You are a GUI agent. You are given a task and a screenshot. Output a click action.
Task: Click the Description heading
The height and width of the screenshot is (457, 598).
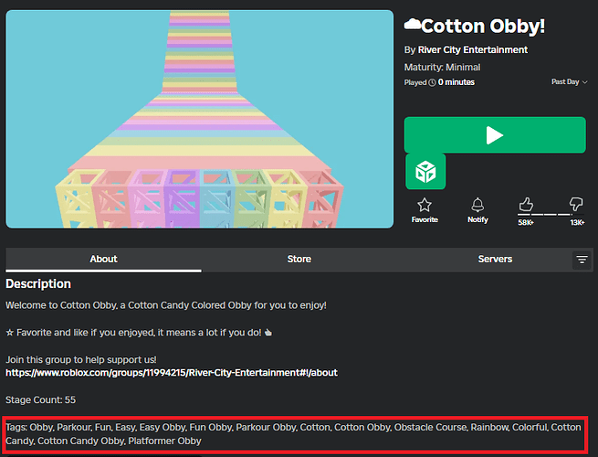(38, 283)
